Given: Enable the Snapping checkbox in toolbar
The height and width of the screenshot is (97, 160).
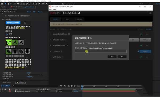Looking at the screenshot, I should [x=63, y=4].
